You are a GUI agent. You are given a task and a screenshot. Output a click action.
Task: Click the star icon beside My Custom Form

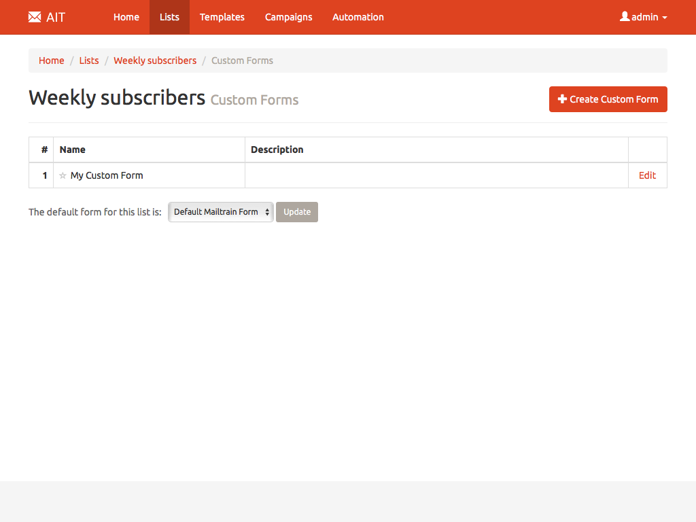click(63, 175)
